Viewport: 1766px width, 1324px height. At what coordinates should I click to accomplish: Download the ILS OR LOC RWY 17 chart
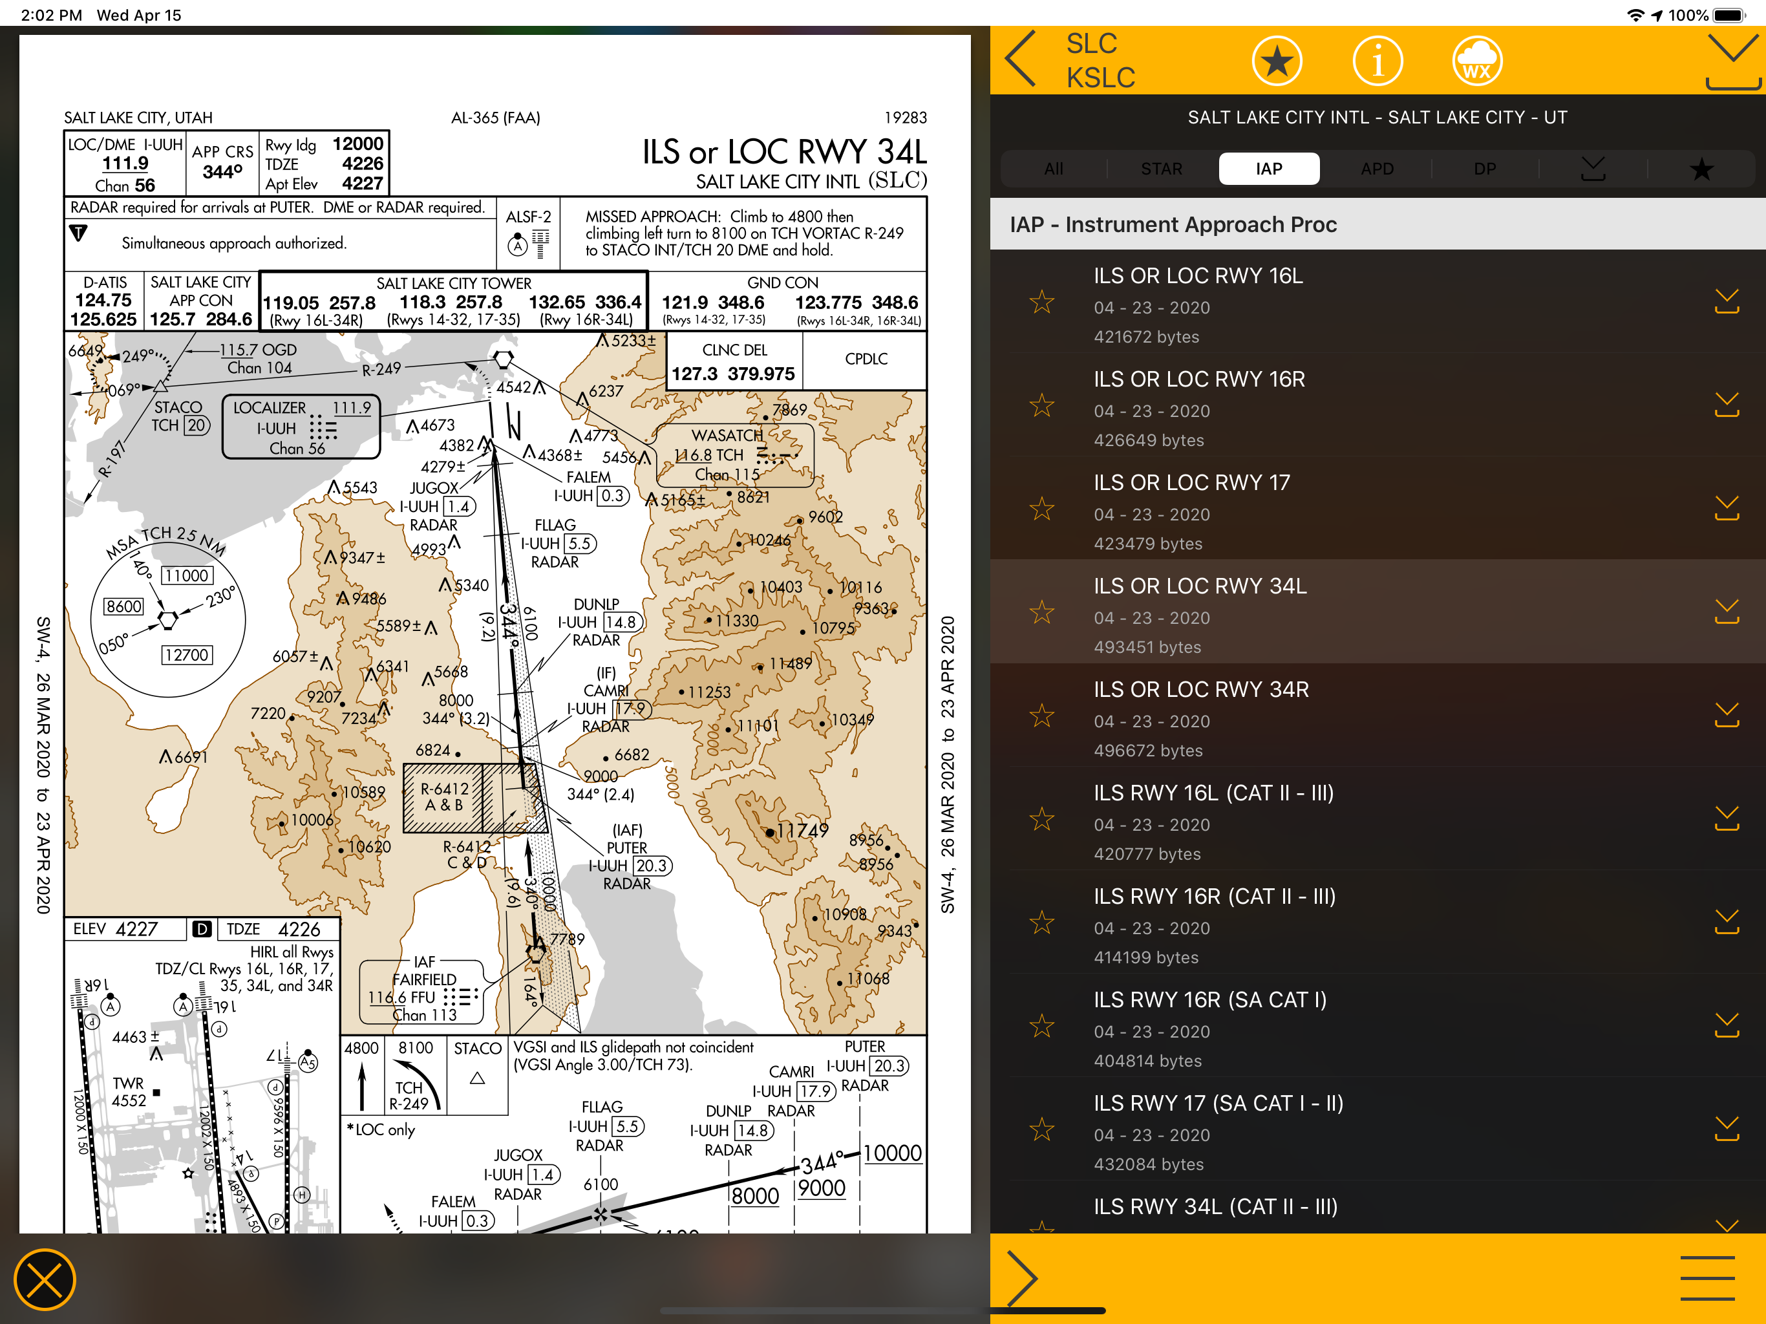click(1726, 509)
